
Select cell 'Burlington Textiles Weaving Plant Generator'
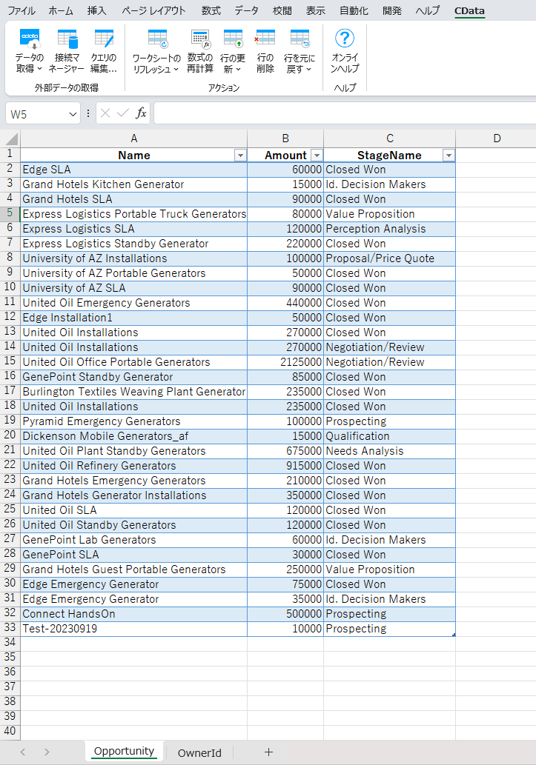pyautogui.click(x=134, y=392)
